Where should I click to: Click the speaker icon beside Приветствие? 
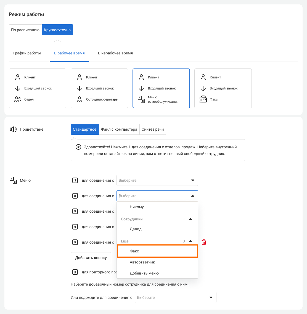(13, 129)
